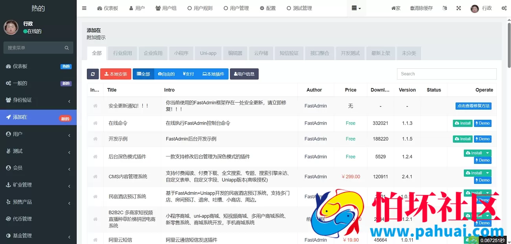Open Install dropdown arrow for 后台深色模式插件
The width and height of the screenshot is (511, 244).
tap(487, 153)
